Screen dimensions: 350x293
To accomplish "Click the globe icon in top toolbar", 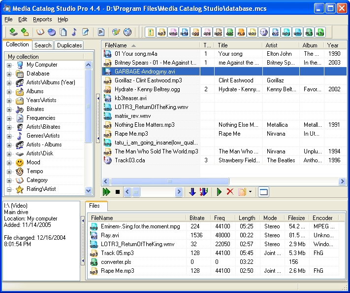I will (127, 33).
